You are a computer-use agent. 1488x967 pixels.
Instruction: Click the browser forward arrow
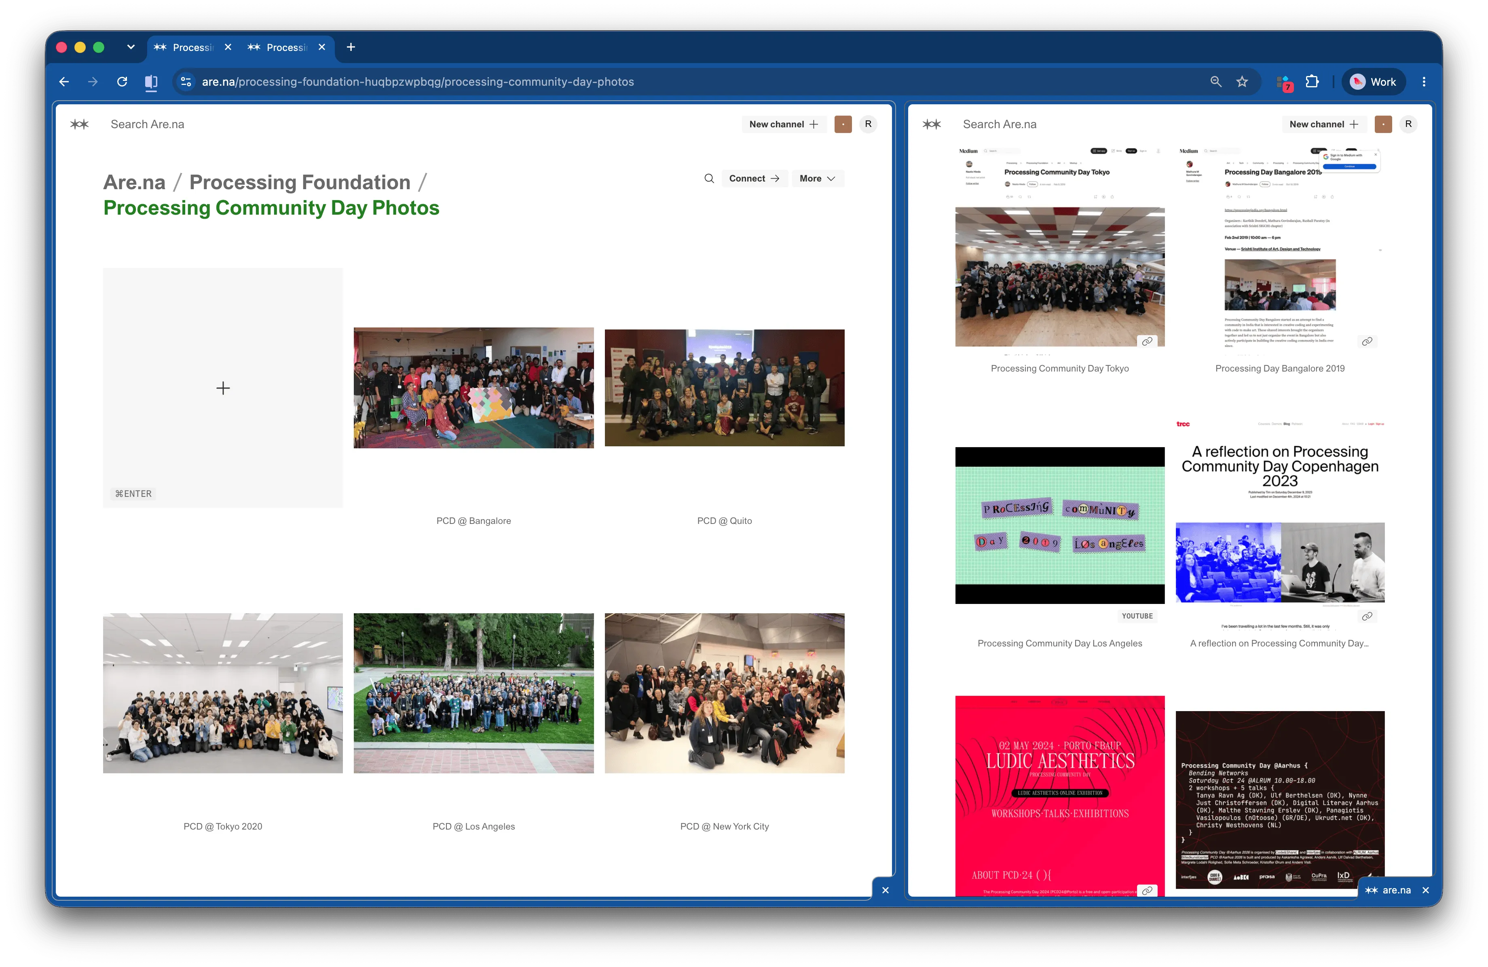(x=93, y=82)
